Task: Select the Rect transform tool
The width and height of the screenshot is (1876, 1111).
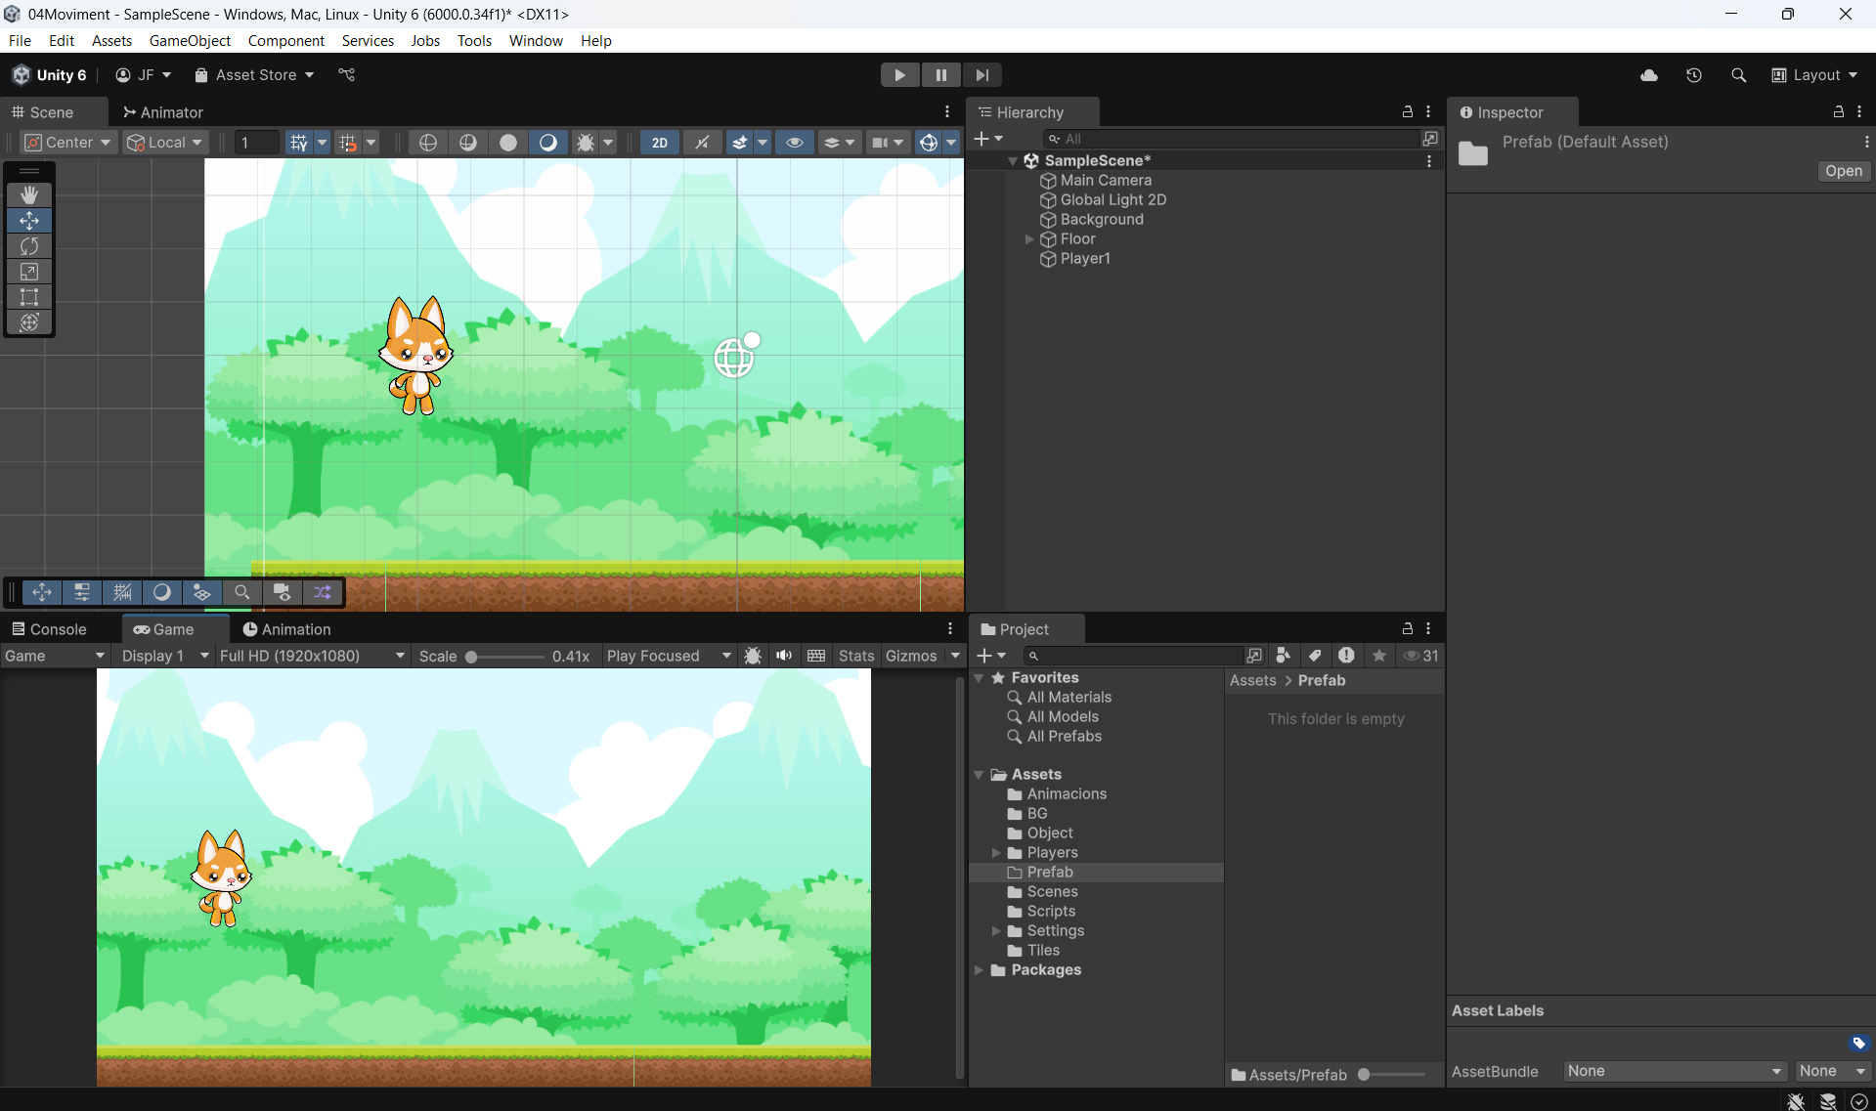Action: pos(29,297)
